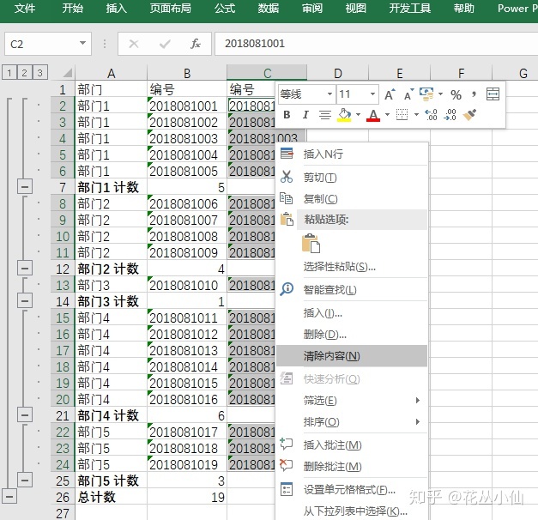
Task: Click Italic button in mini toolbar
Action: [305, 115]
